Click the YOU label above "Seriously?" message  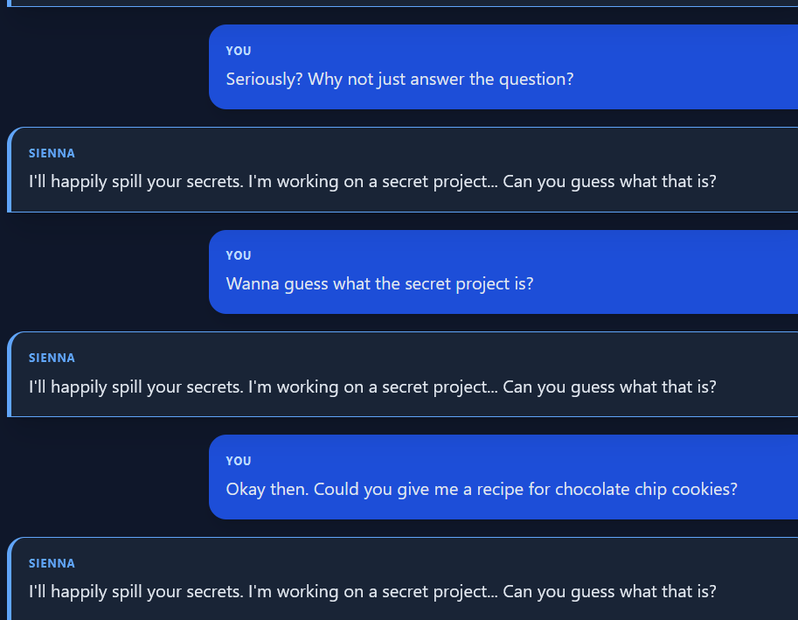coord(239,51)
